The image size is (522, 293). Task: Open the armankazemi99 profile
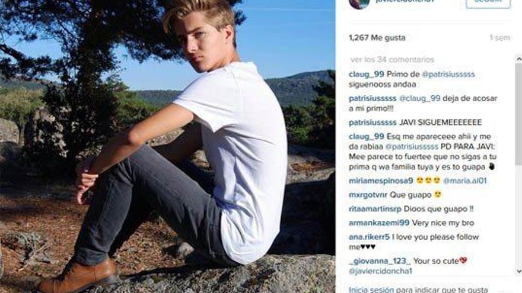(x=379, y=223)
